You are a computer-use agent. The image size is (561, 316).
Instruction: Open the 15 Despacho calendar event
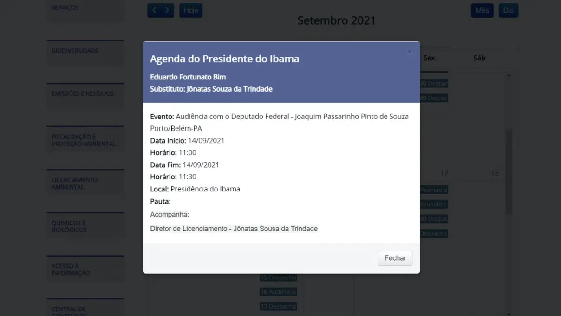coord(278,277)
